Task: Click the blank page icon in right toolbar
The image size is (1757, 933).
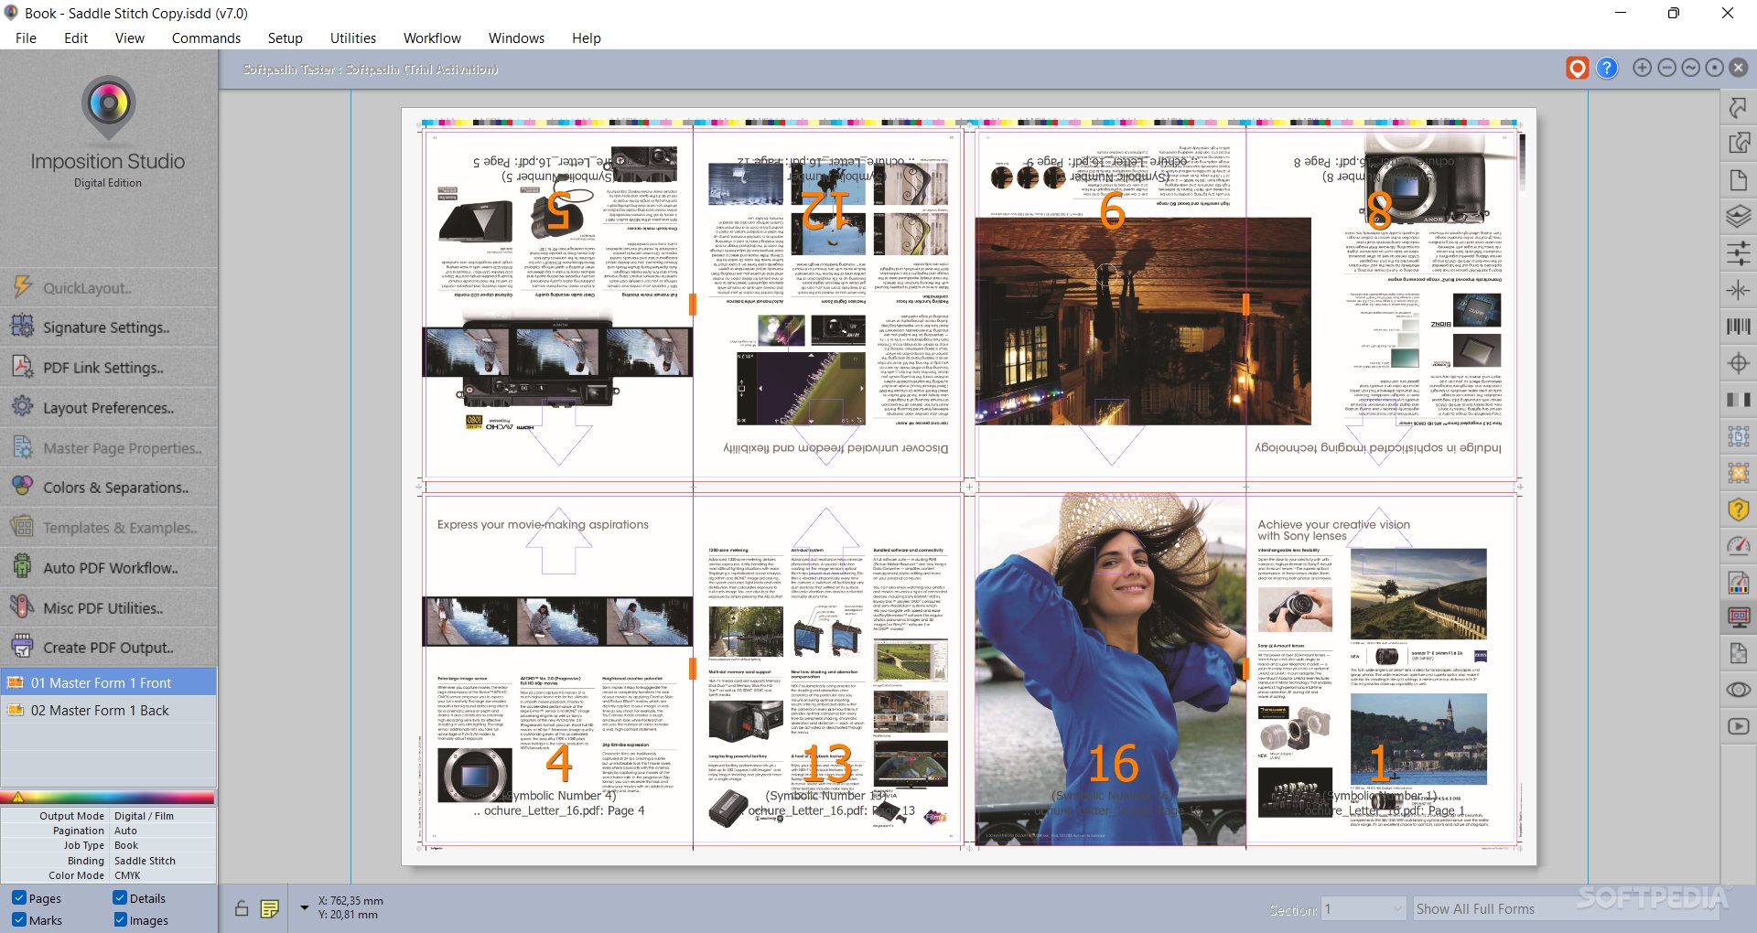Action: tap(1738, 179)
